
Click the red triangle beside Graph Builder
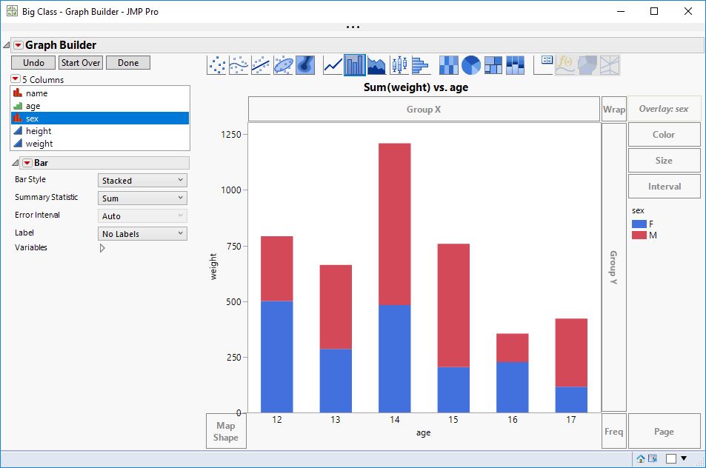point(17,44)
